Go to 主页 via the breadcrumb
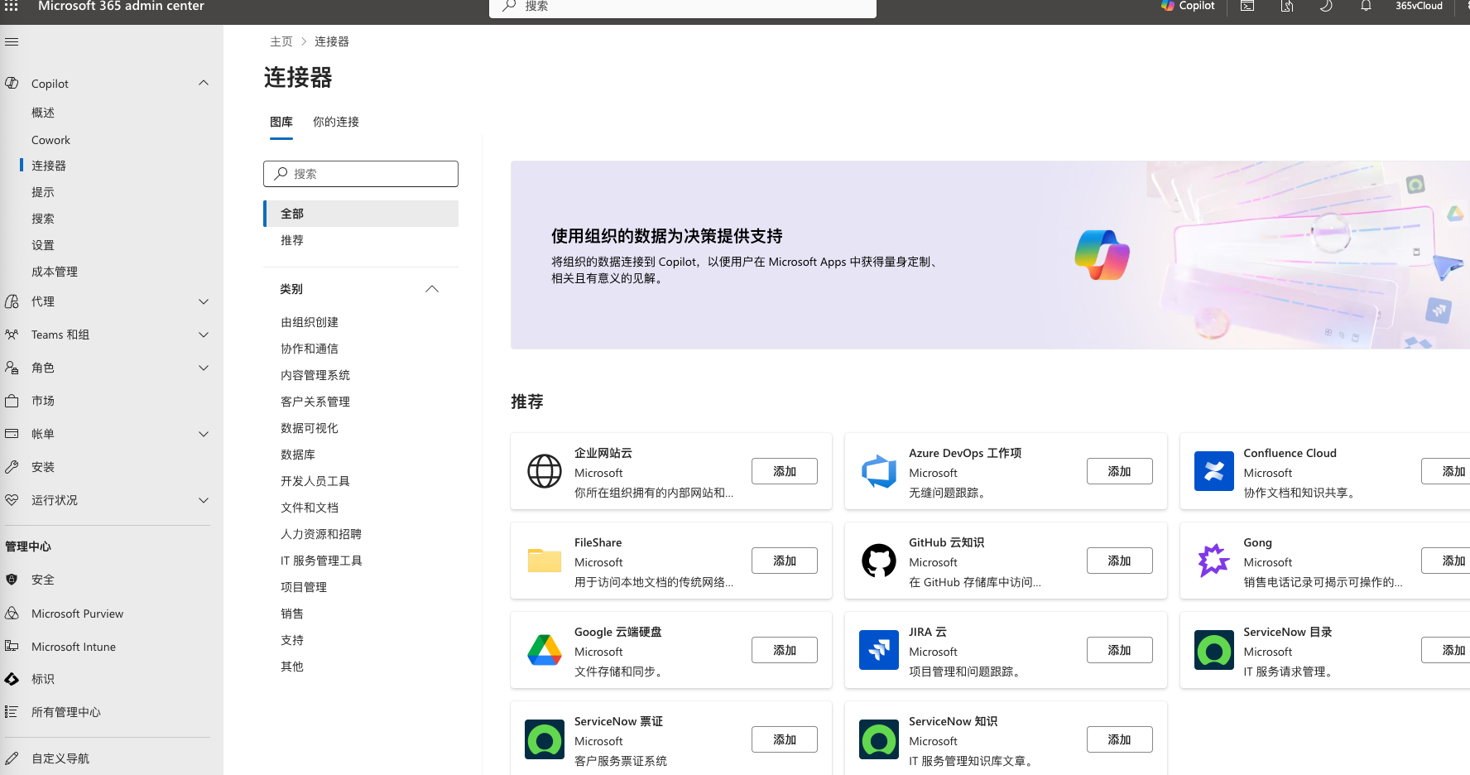 (x=281, y=41)
